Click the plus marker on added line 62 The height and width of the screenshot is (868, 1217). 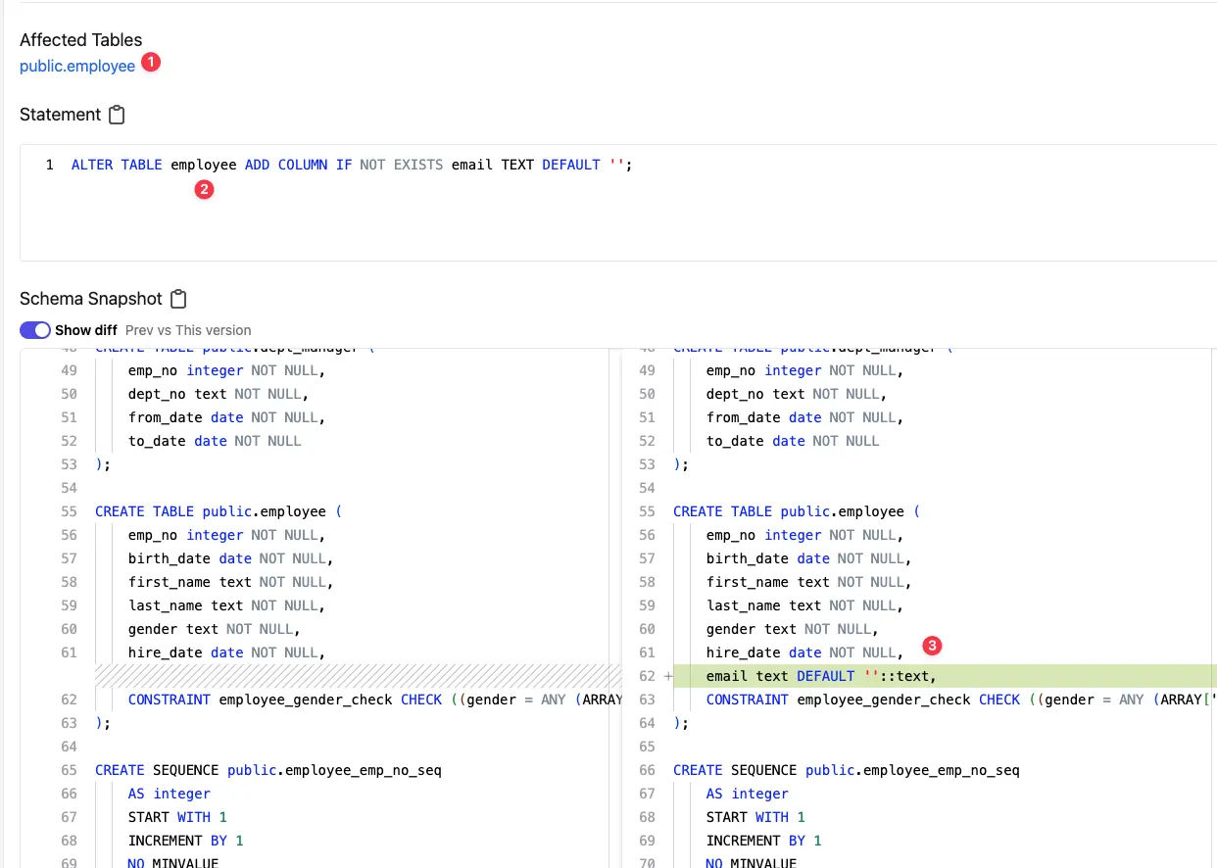(668, 676)
